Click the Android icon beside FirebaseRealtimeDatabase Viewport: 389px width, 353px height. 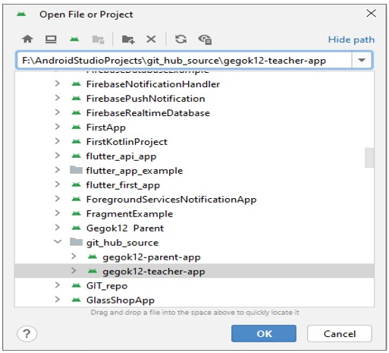[x=76, y=112]
